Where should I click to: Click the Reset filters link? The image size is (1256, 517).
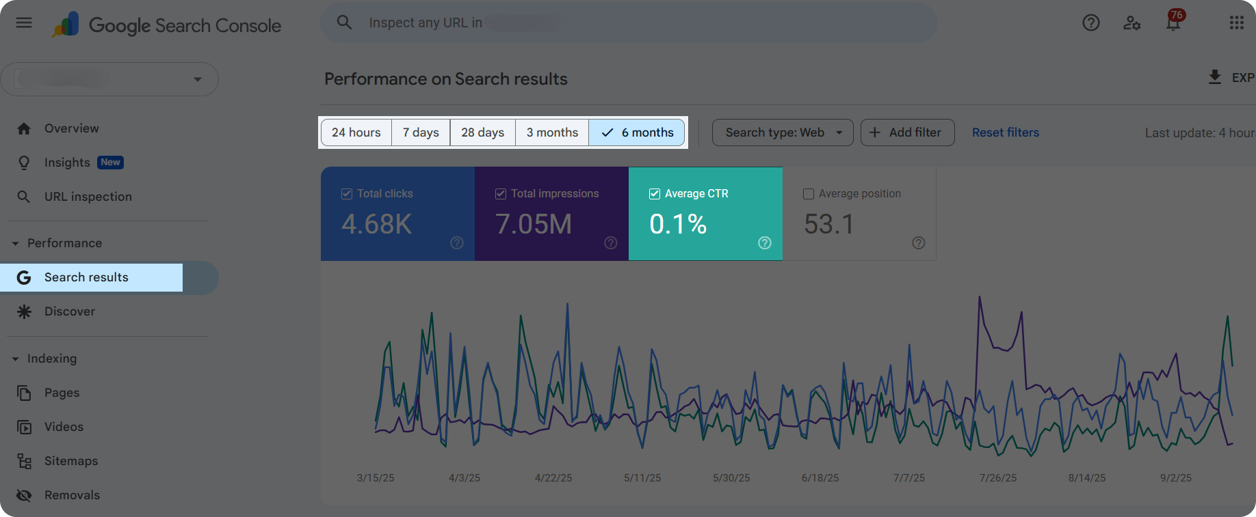pyautogui.click(x=1005, y=132)
